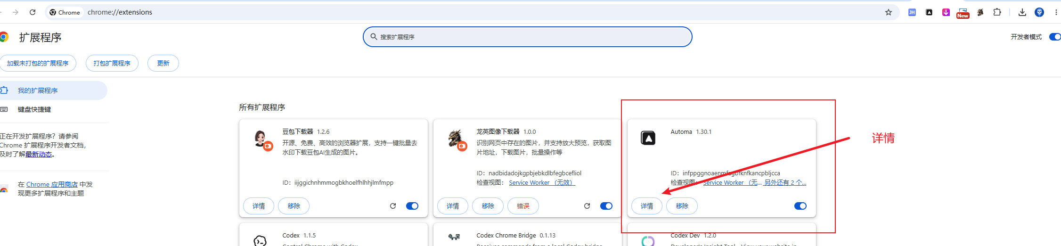Click the Automa extension card icon
Viewport: 1061px width, 246px height.
click(648, 138)
